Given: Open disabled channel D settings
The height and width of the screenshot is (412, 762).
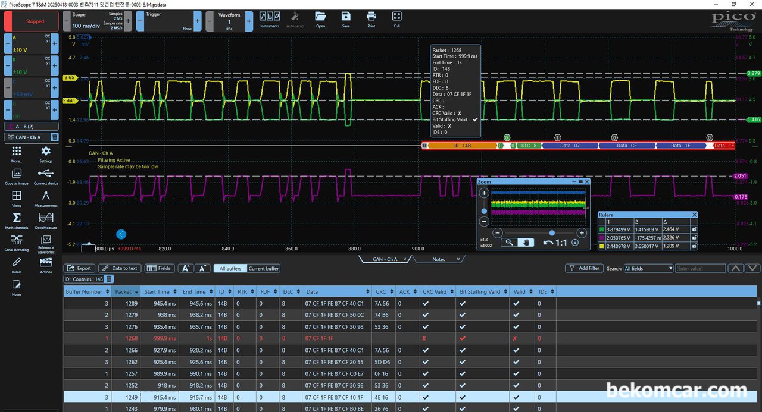Looking at the screenshot, I should 31,109.
